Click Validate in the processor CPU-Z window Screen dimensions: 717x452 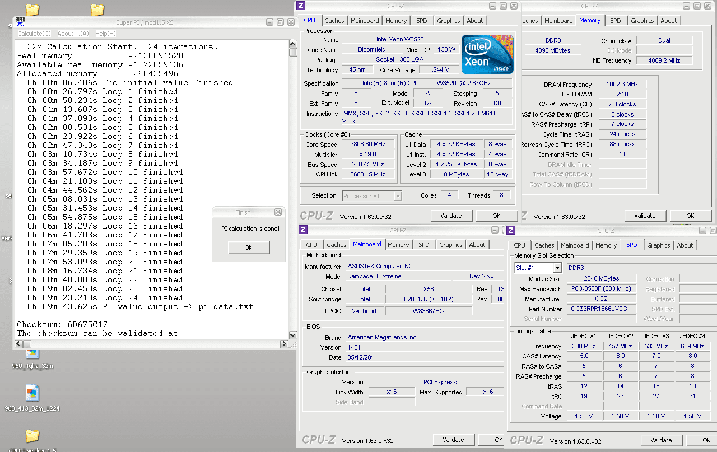pos(451,216)
